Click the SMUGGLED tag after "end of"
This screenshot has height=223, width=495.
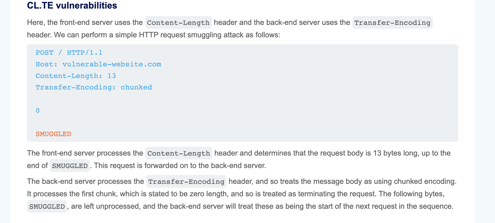pos(70,166)
